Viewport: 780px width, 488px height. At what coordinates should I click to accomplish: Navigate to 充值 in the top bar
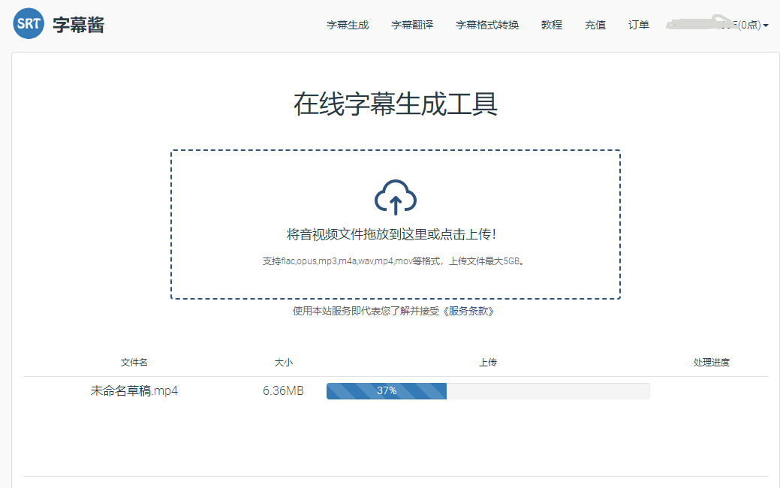(x=595, y=25)
